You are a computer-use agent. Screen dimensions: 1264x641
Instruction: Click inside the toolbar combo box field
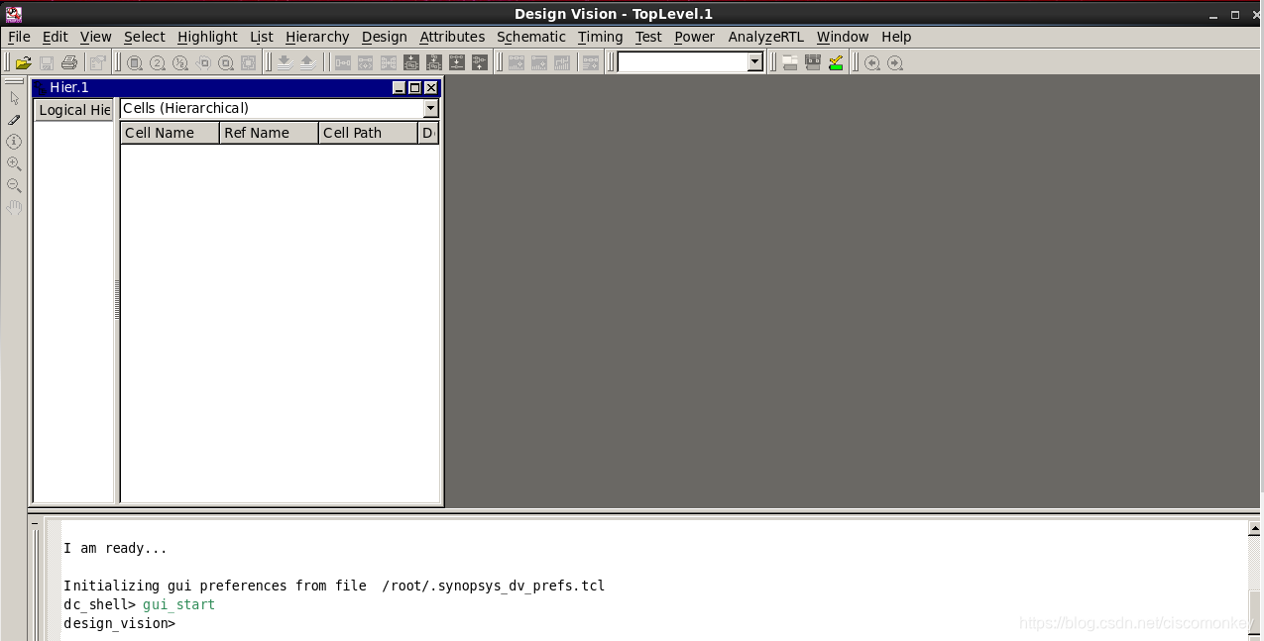[x=682, y=62]
